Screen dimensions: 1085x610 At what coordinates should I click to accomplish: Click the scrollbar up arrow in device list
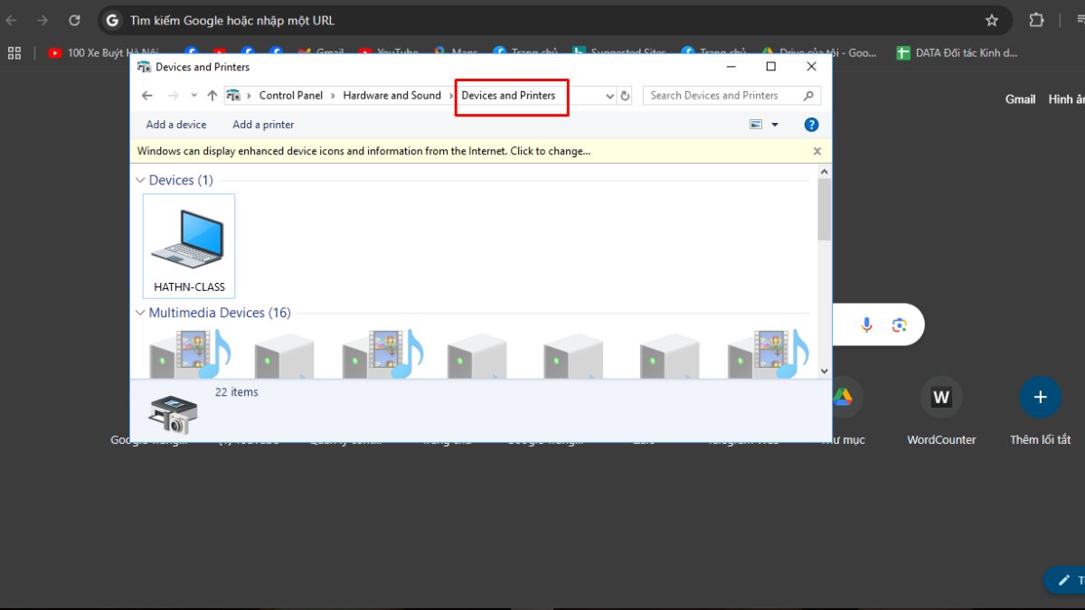point(825,171)
